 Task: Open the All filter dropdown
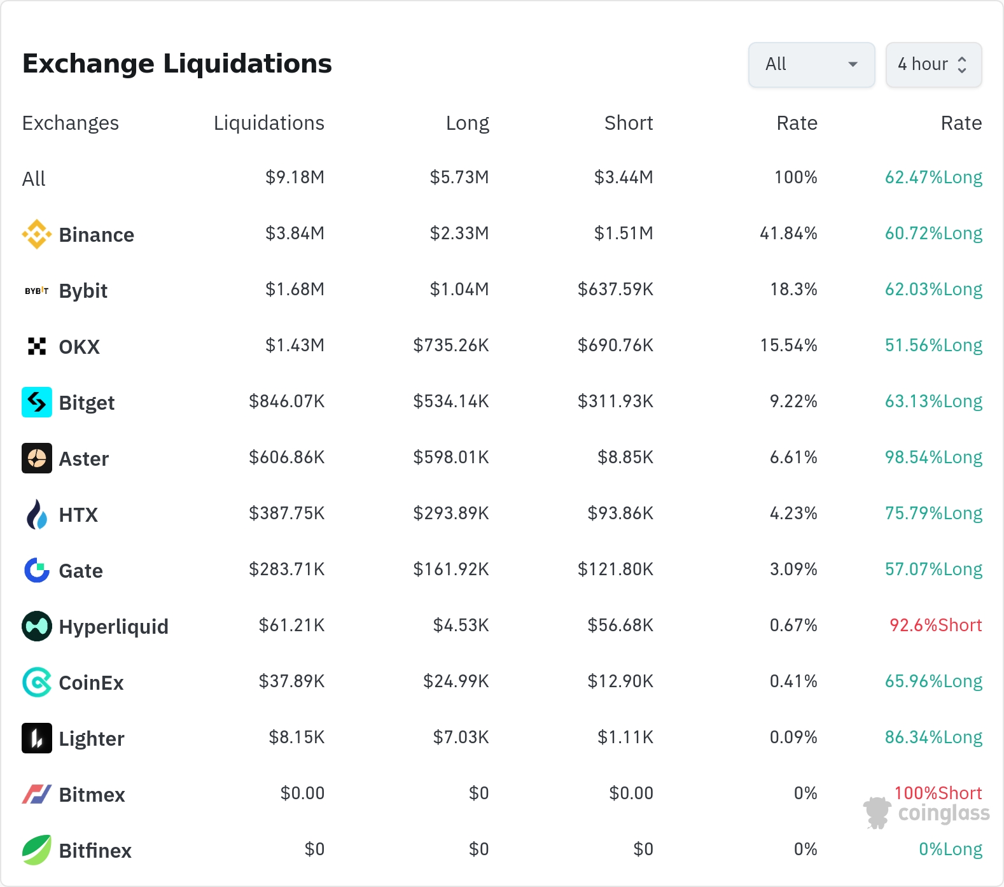(x=811, y=64)
